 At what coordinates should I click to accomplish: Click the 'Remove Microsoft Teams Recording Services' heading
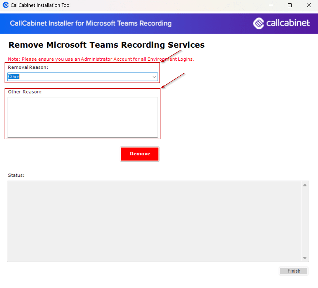tap(107, 45)
